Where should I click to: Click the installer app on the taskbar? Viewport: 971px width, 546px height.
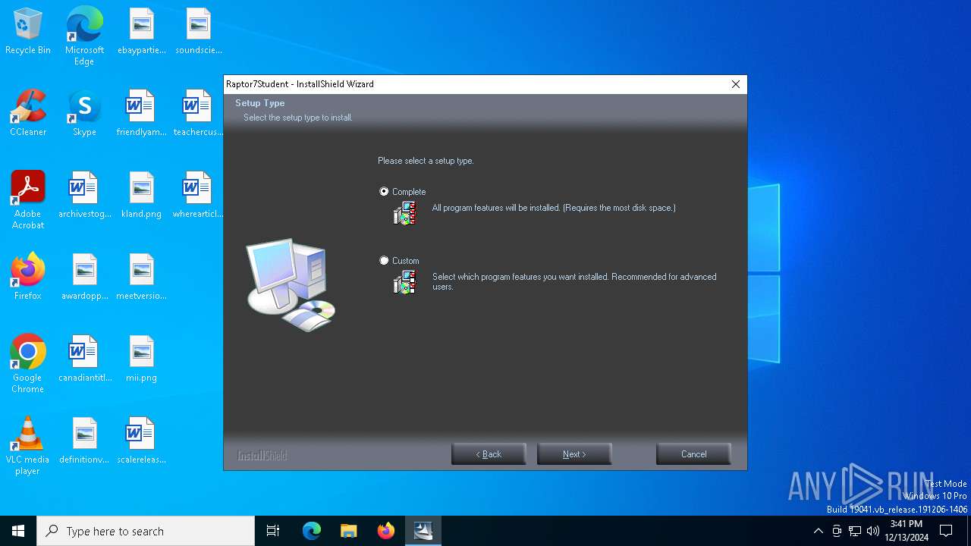[423, 531]
